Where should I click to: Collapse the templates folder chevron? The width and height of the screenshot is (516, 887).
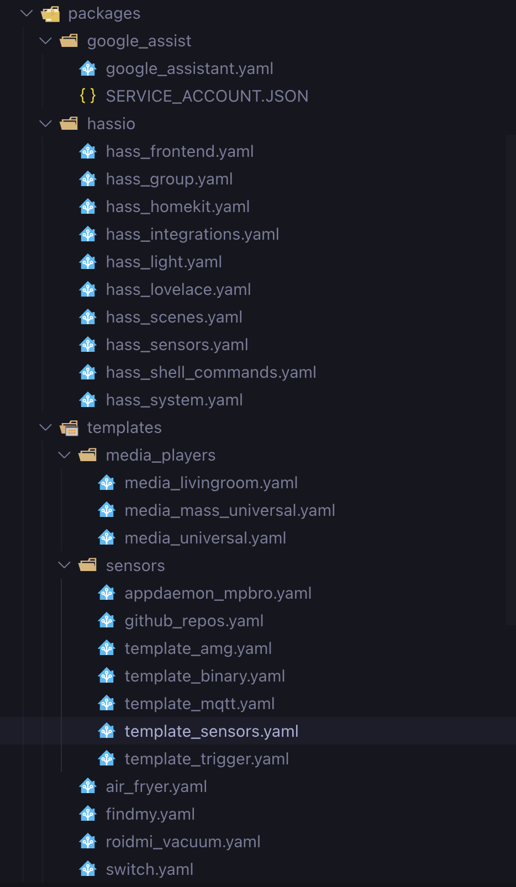[46, 427]
